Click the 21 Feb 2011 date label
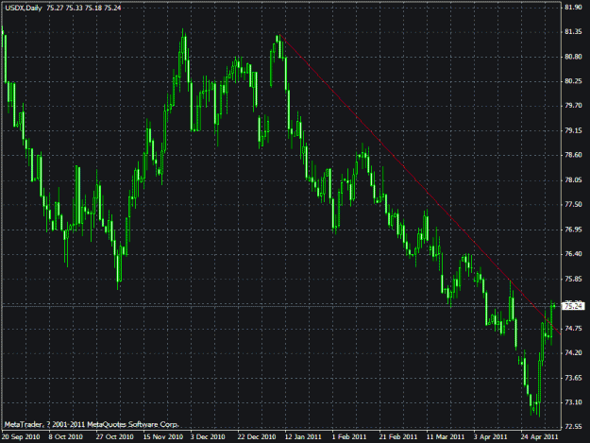590x443 pixels. coord(398,436)
